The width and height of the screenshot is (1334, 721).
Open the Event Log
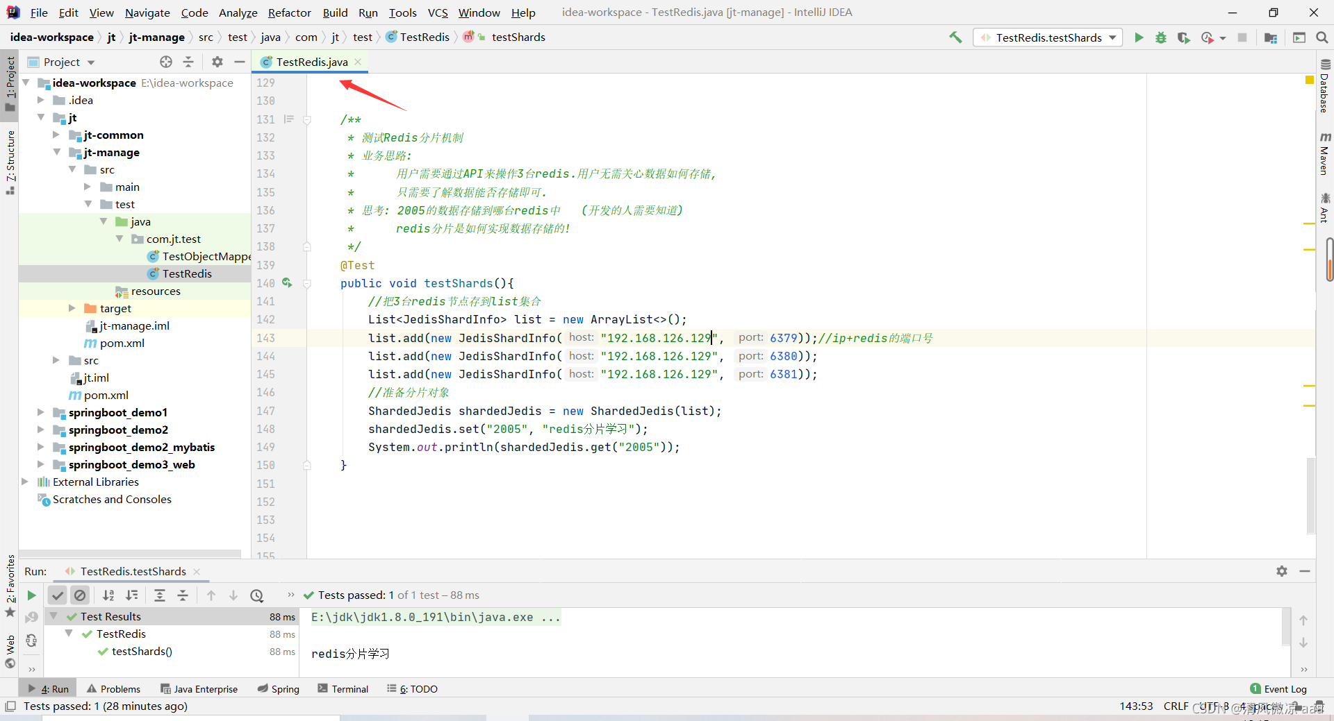1278,689
